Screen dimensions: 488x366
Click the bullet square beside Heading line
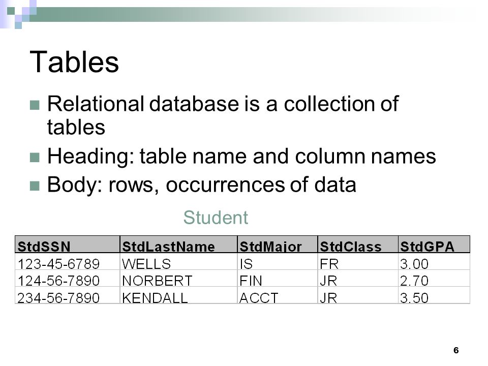pos(35,157)
